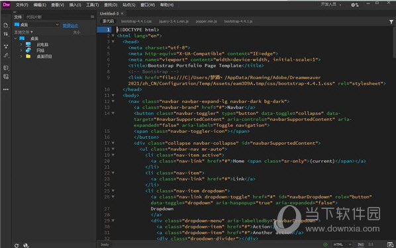Open the developer (开发人员) workspace dropdown
This screenshot has width=396, height=248.
[331, 4]
